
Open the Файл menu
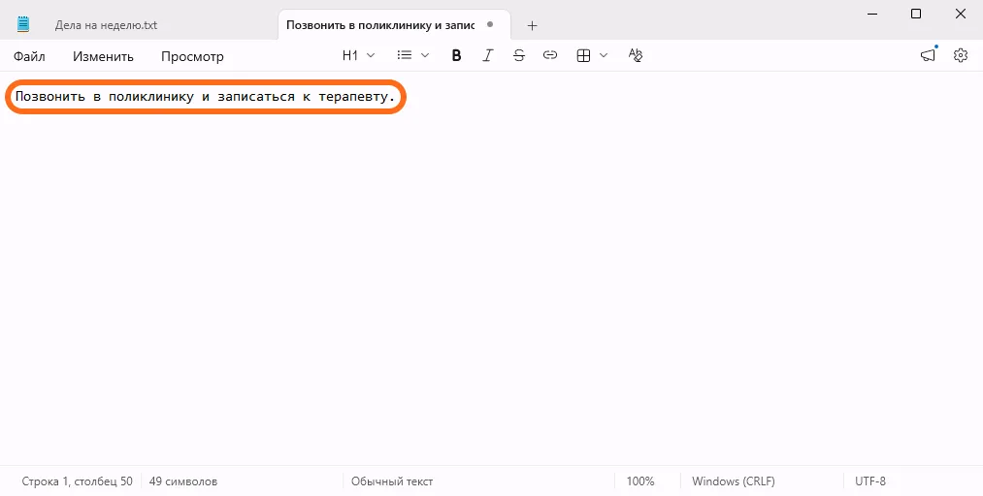29,56
